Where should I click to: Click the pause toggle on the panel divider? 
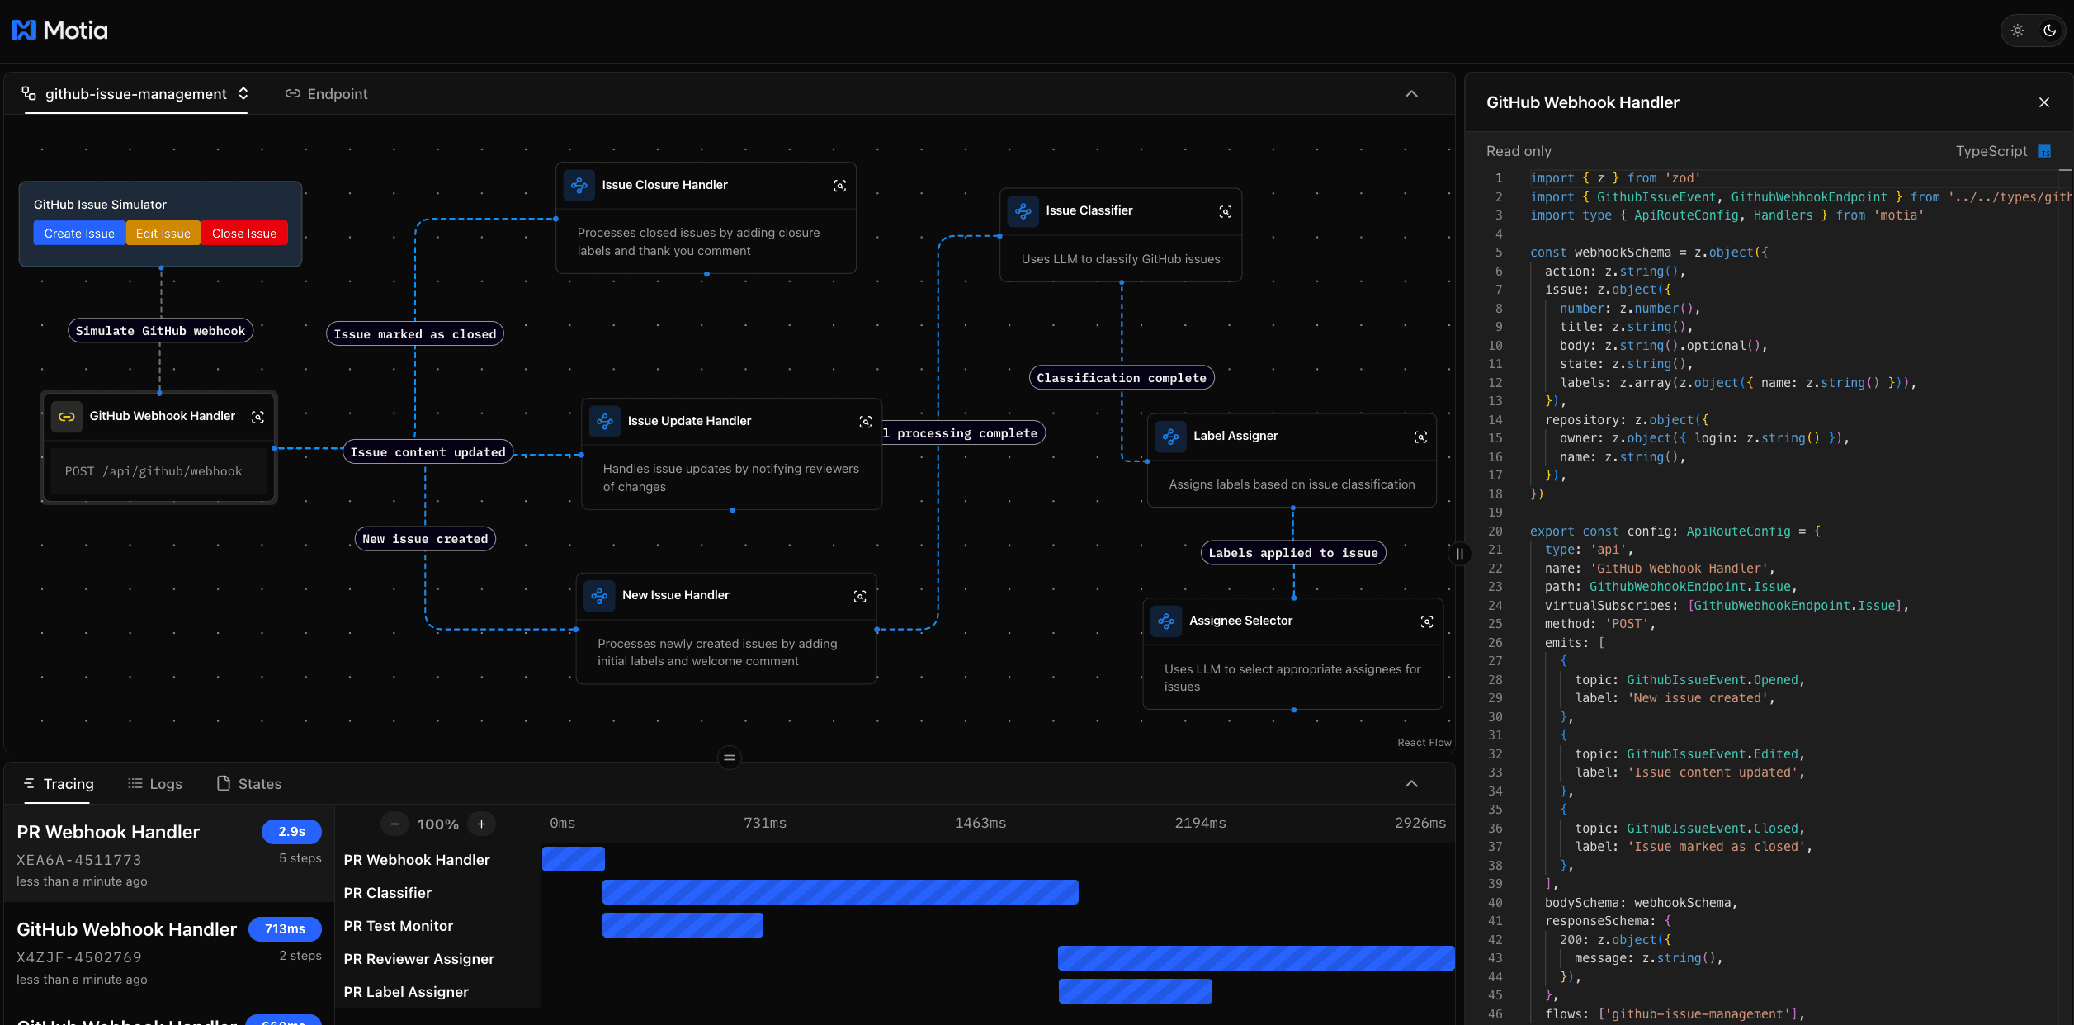[1459, 554]
